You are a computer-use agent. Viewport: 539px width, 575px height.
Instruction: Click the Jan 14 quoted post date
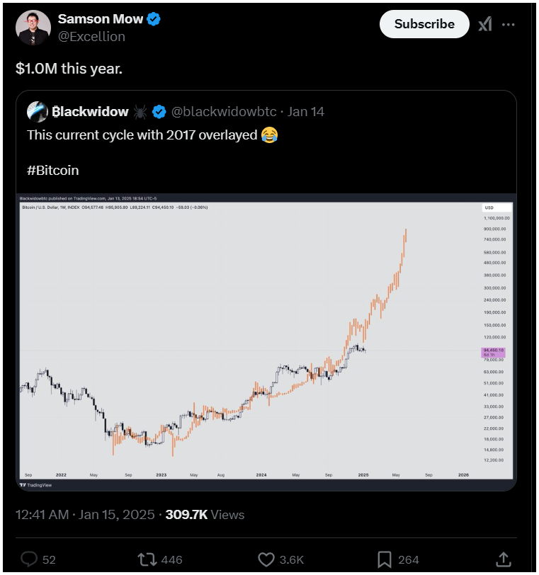click(x=305, y=112)
